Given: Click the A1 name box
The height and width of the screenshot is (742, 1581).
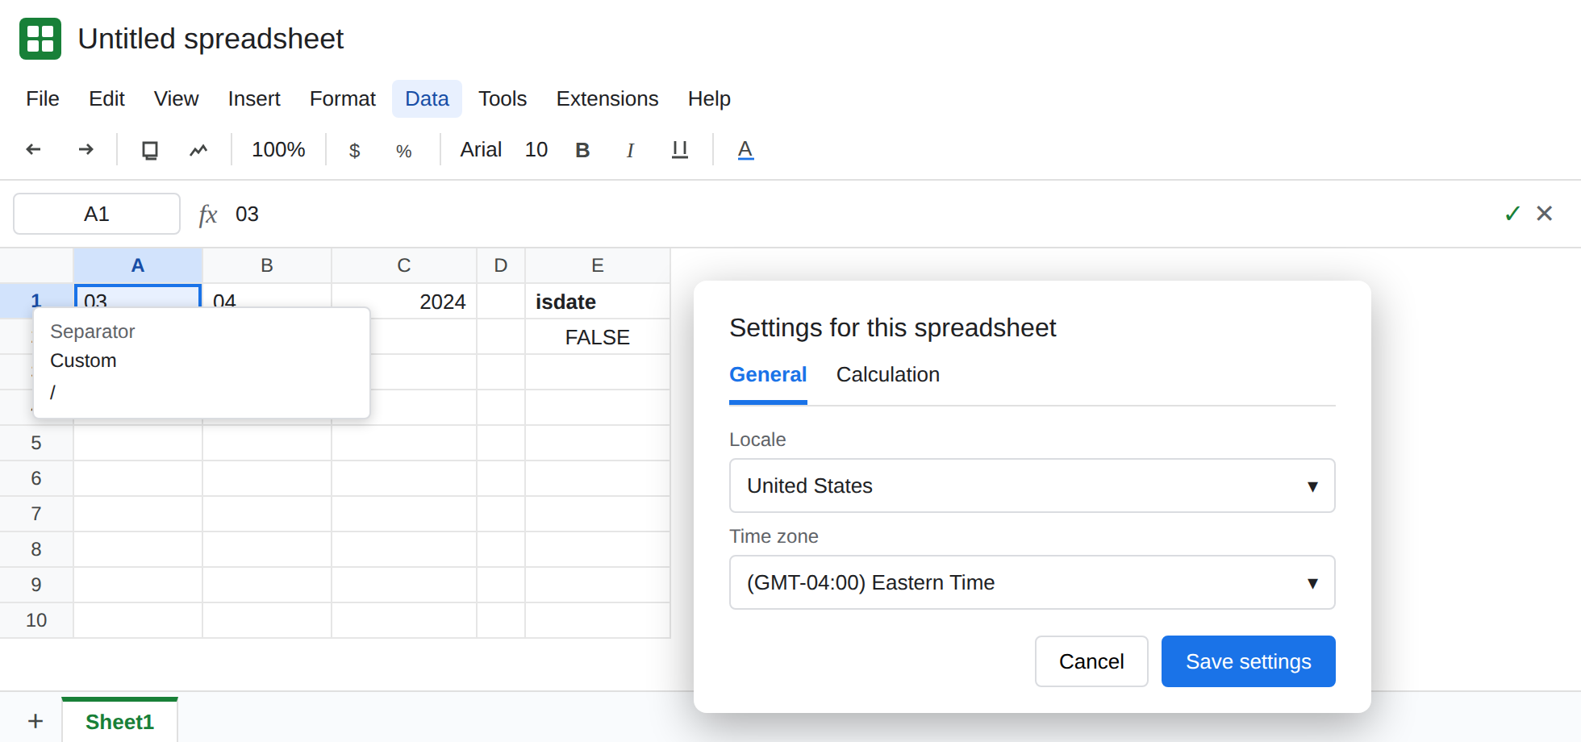Looking at the screenshot, I should click(97, 214).
